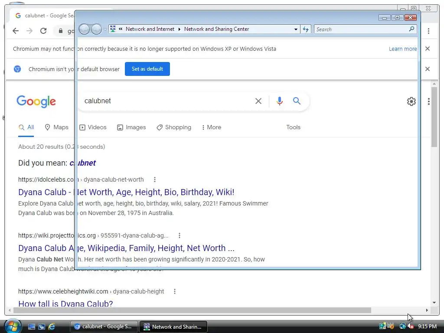This screenshot has height=333, width=444.
Task: Click the horizontal scrollbar left arrow
Action: (10, 310)
